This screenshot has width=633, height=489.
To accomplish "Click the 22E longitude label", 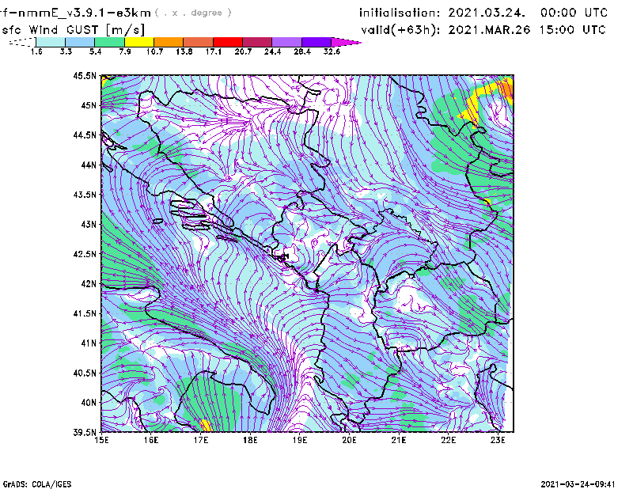I will tap(448, 440).
